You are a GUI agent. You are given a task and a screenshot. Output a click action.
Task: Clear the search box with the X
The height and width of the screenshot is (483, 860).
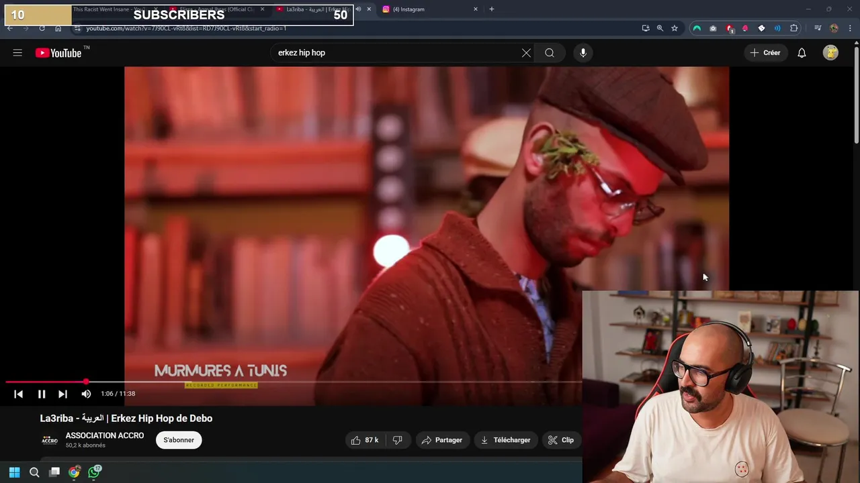(526, 53)
